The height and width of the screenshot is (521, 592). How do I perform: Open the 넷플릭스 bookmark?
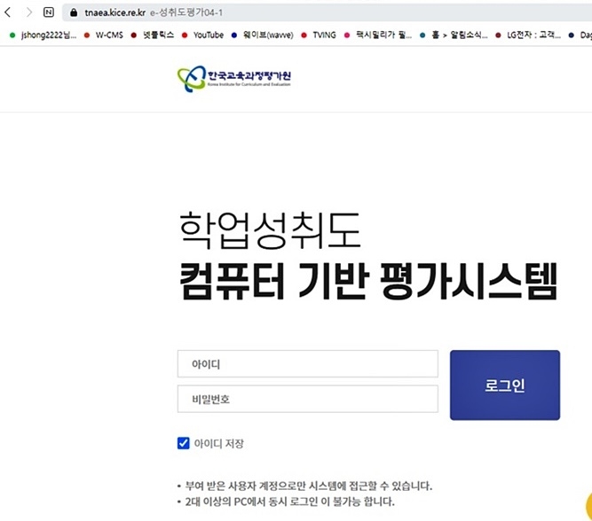(158, 35)
